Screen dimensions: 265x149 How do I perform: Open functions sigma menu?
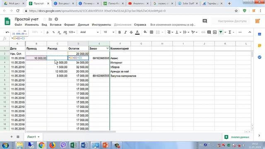pyautogui.click(x=230, y=32)
